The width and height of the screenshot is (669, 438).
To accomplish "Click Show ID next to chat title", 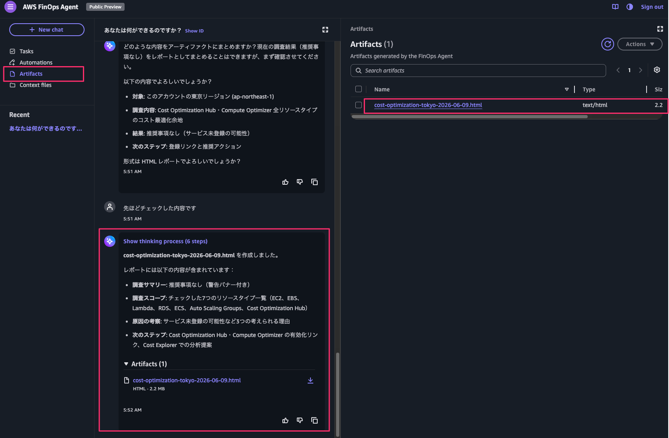I will 194,31.
